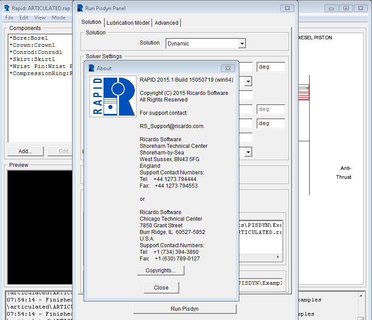Maximize the Rapid main window
Viewport: 372px width, 320px height.
click(x=346, y=8)
